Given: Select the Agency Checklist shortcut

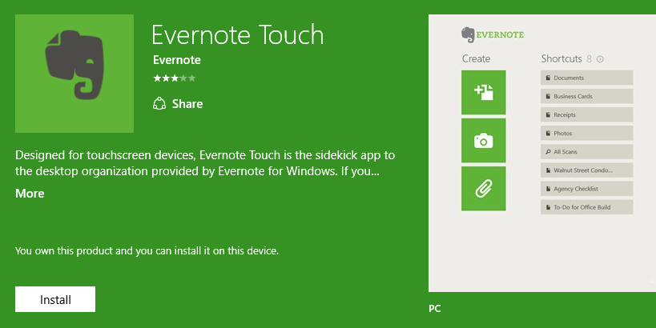Looking at the screenshot, I should point(586,189).
